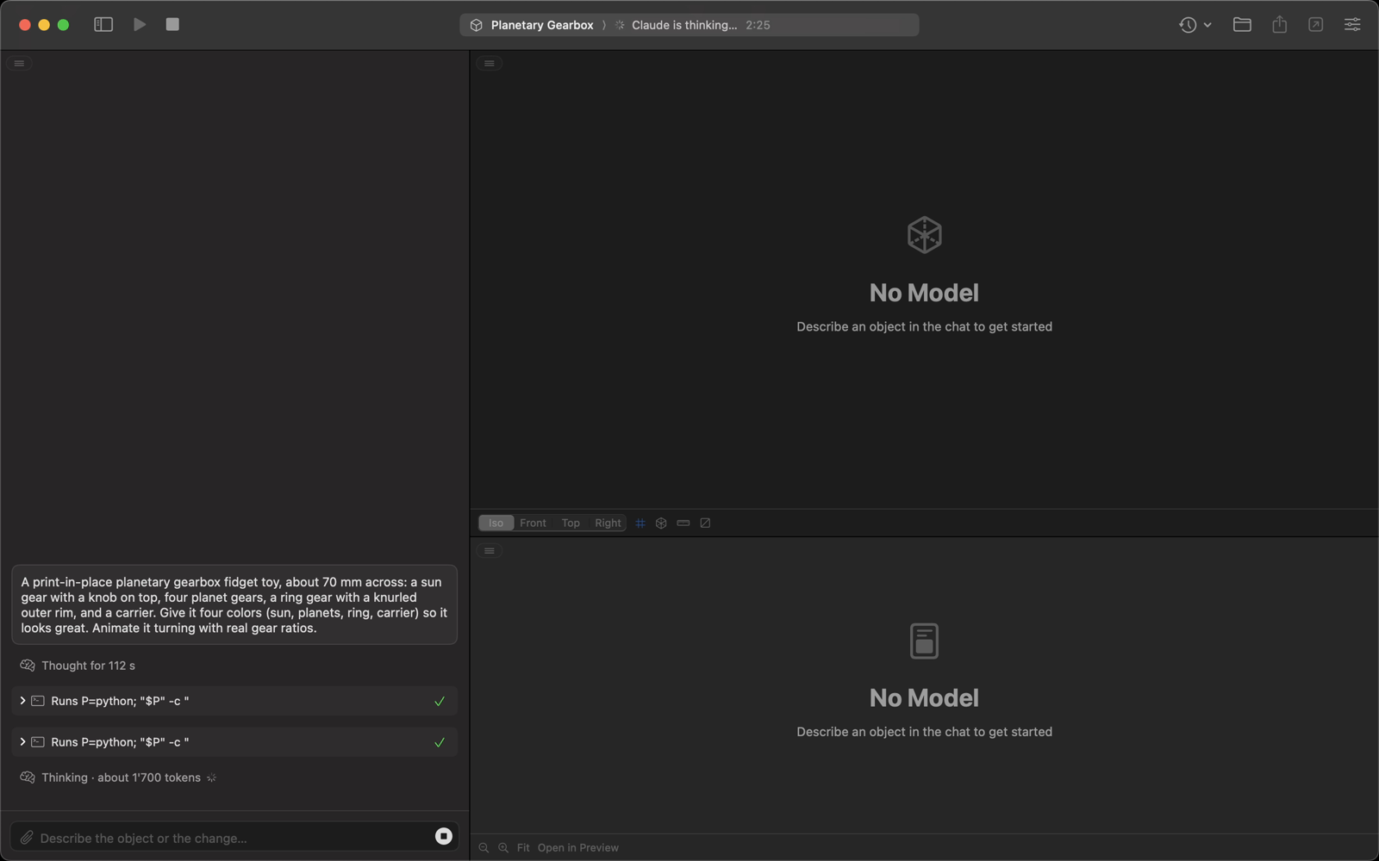
Task: Click the Share export icon
Action: [x=1279, y=24]
